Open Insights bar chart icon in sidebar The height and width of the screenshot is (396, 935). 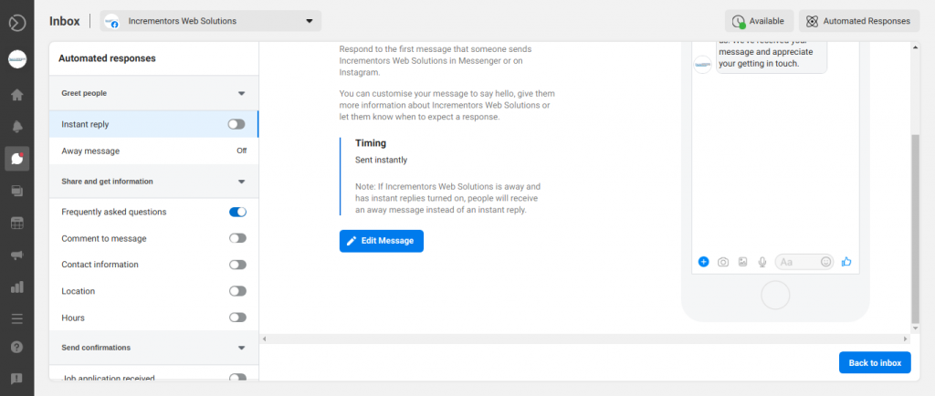point(16,287)
